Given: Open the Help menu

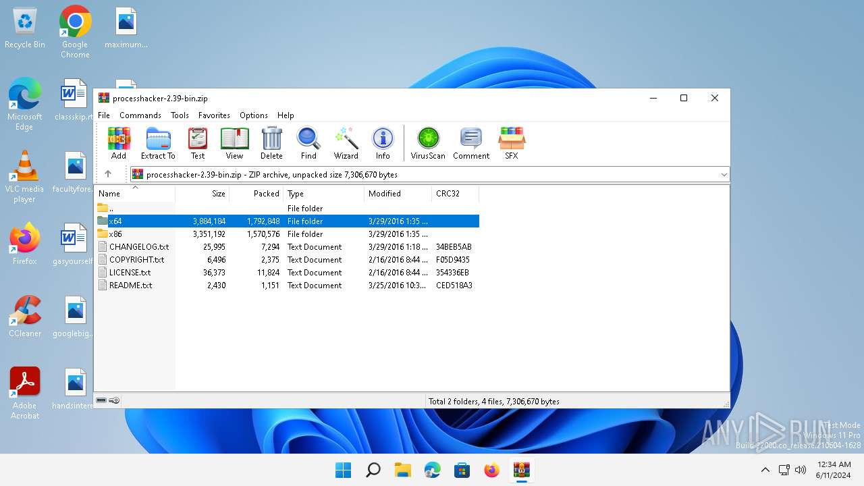Looking at the screenshot, I should (286, 115).
